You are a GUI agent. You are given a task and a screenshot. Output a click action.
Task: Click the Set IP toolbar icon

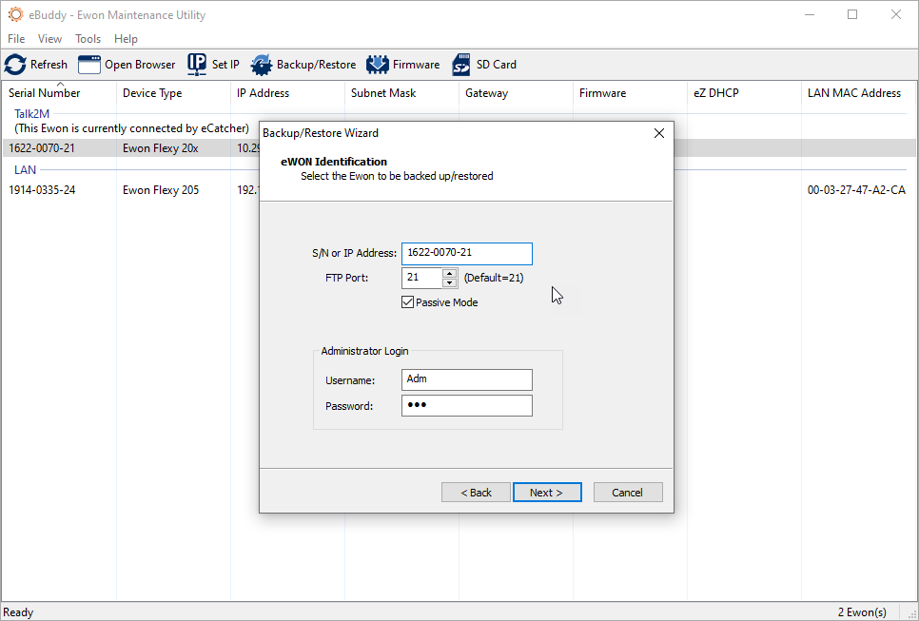pyautogui.click(x=197, y=65)
